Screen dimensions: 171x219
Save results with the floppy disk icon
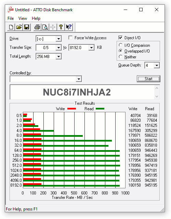[x=27, y=27]
